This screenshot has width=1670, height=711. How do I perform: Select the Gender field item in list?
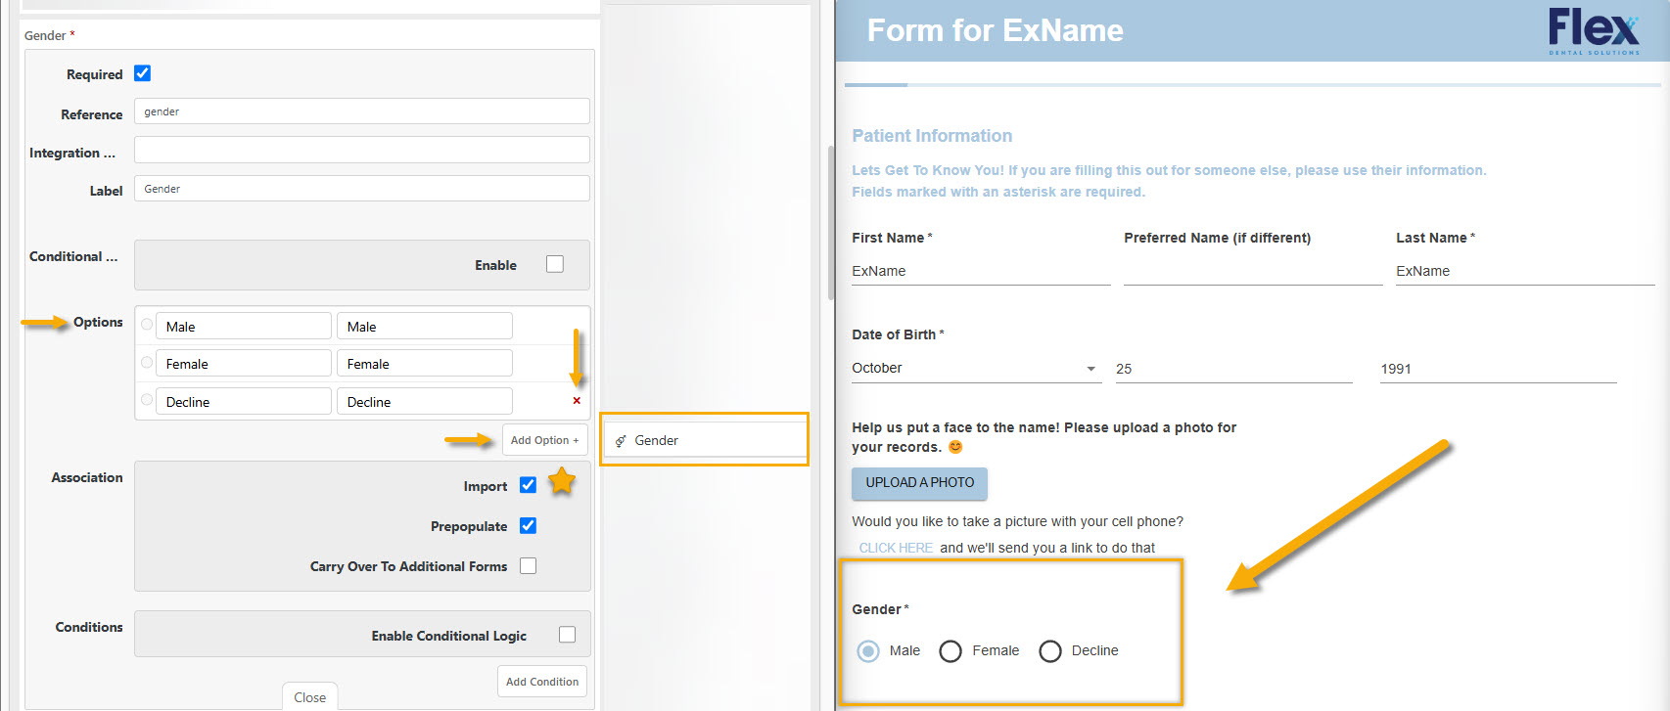point(704,440)
